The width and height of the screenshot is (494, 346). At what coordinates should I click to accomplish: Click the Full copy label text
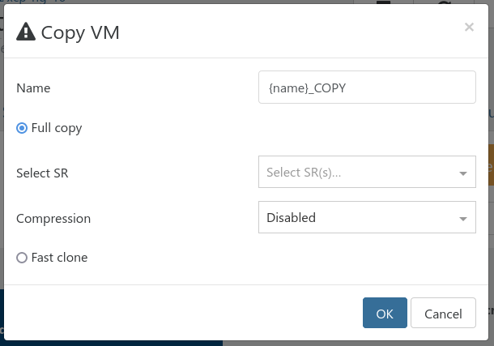(x=57, y=128)
